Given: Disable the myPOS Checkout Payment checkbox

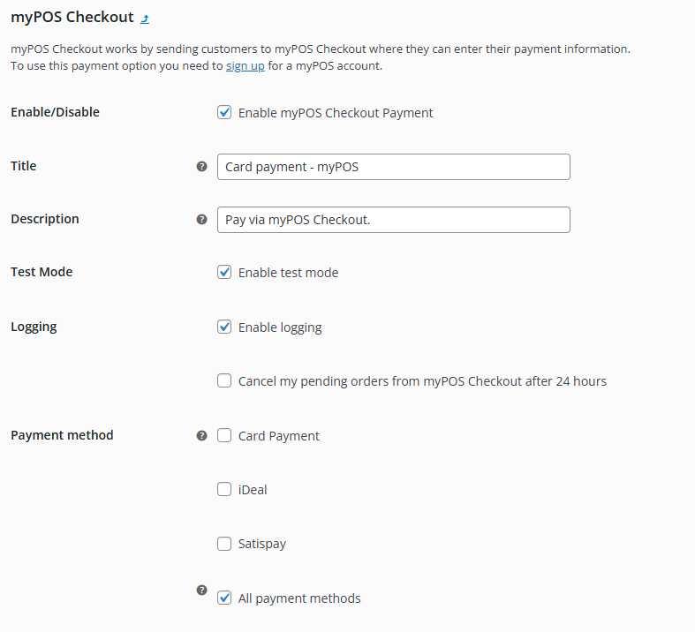Looking at the screenshot, I should pyautogui.click(x=224, y=113).
